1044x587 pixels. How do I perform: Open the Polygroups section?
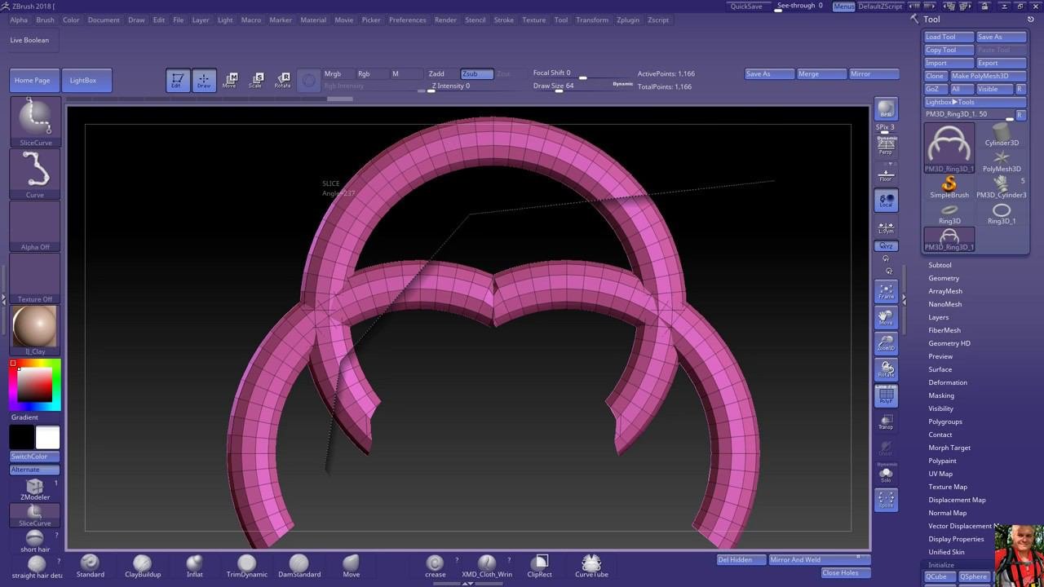[x=944, y=421]
